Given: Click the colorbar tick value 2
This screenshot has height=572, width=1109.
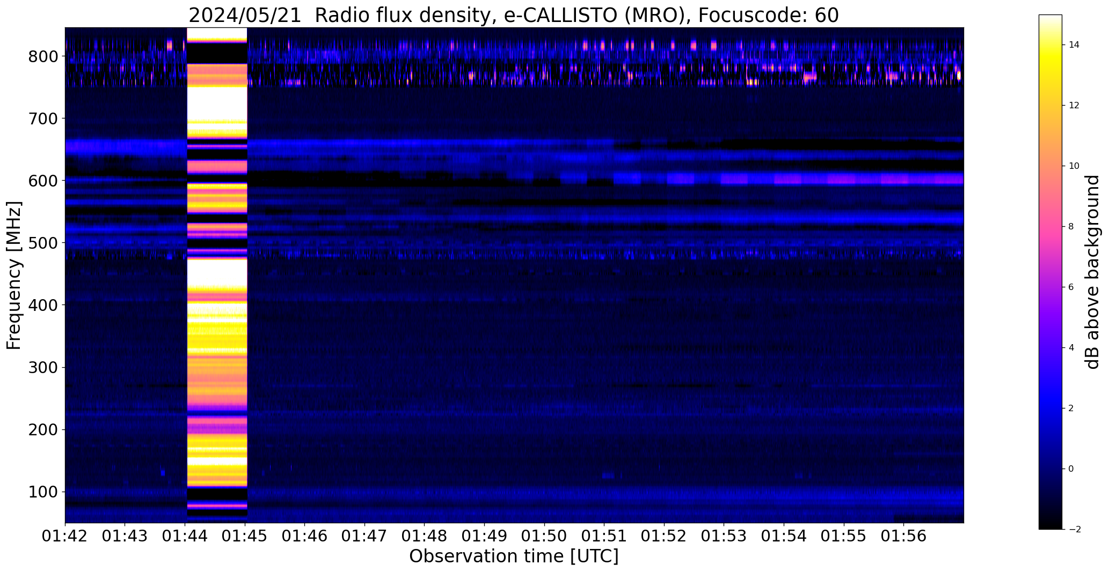Looking at the screenshot, I should pyautogui.click(x=1071, y=408).
